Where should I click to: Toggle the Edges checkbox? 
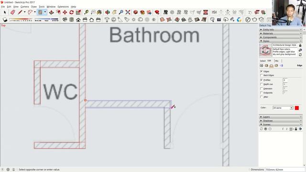(x=262, y=72)
